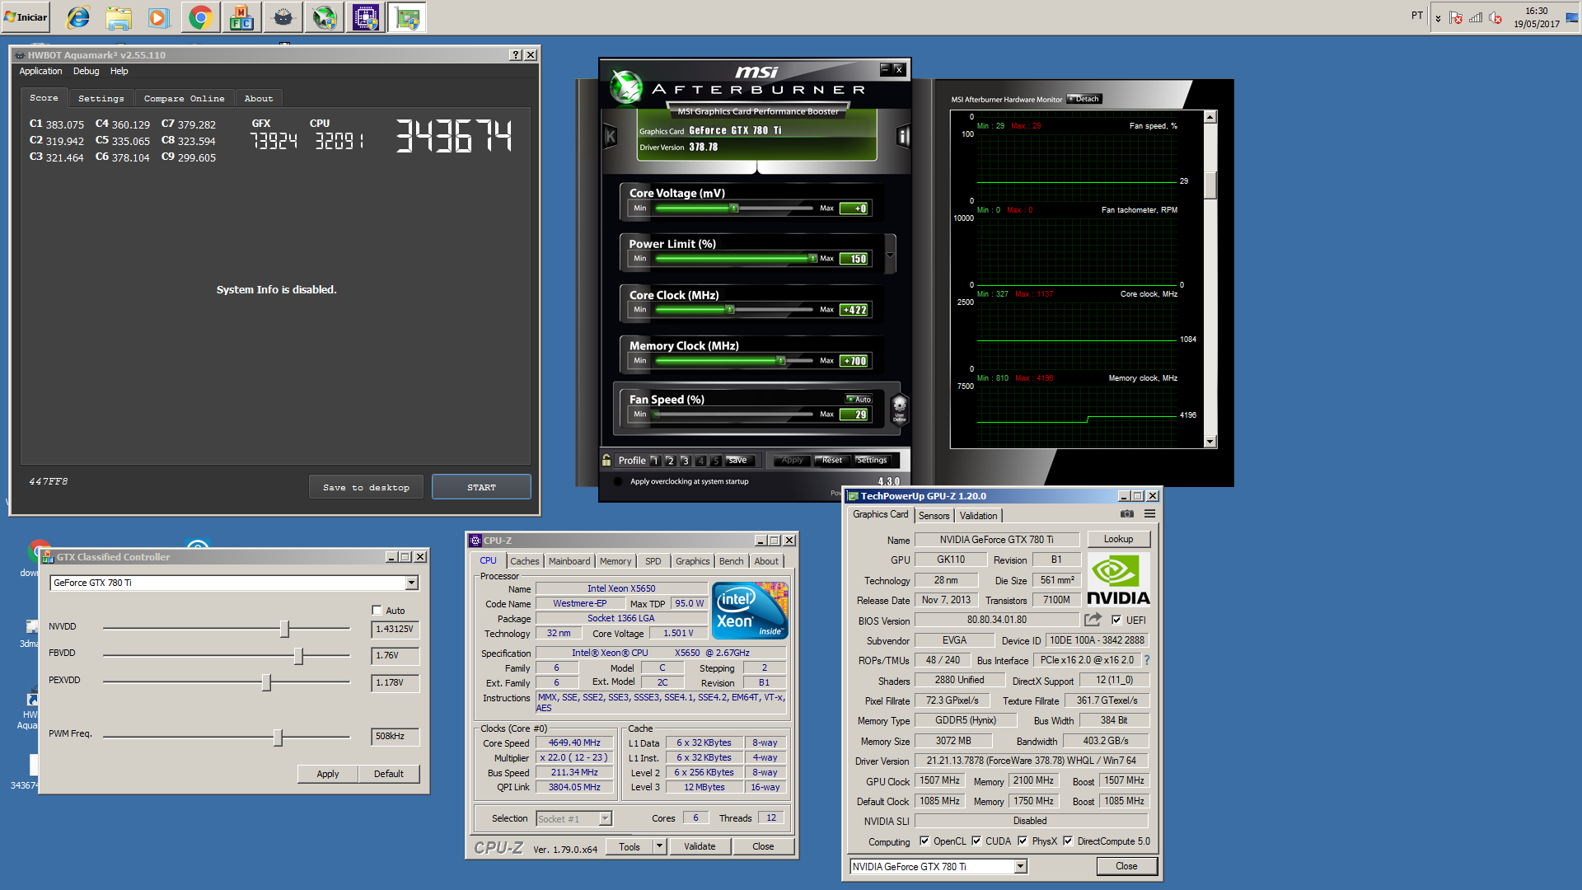
Task: Toggle the DirectCompute 5.0 checkbox
Action: point(1068,841)
